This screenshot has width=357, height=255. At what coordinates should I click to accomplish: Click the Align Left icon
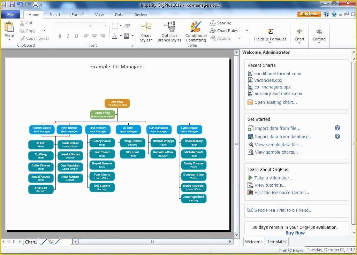tap(86, 36)
